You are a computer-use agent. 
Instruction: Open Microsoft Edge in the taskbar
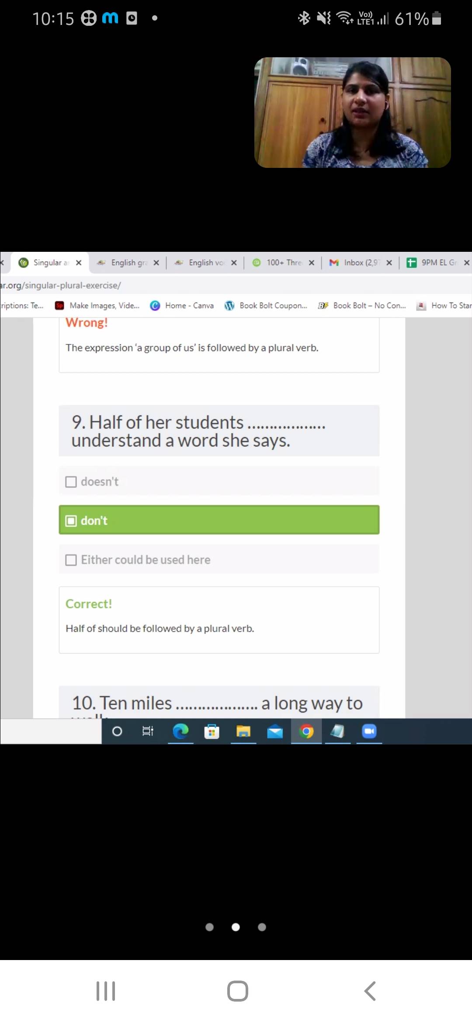(180, 731)
